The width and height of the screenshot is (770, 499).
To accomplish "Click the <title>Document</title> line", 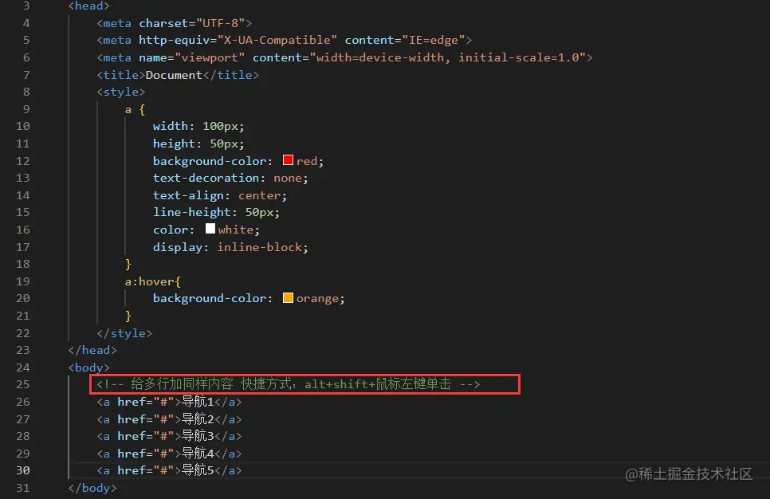I will click(178, 75).
